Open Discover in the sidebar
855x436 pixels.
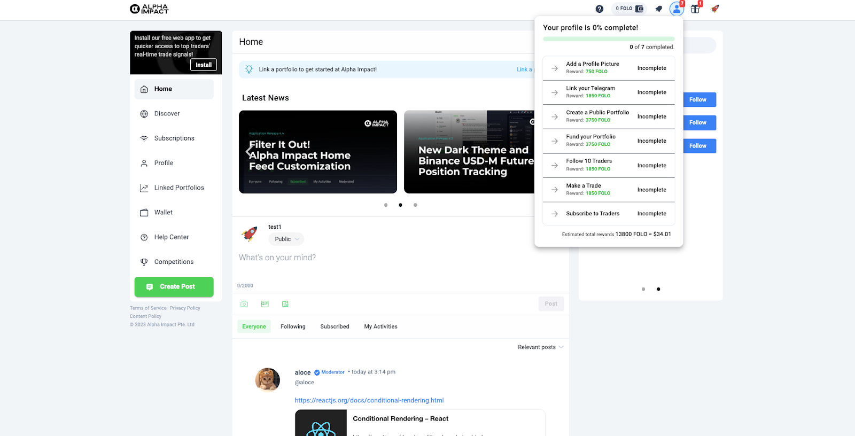click(x=174, y=114)
